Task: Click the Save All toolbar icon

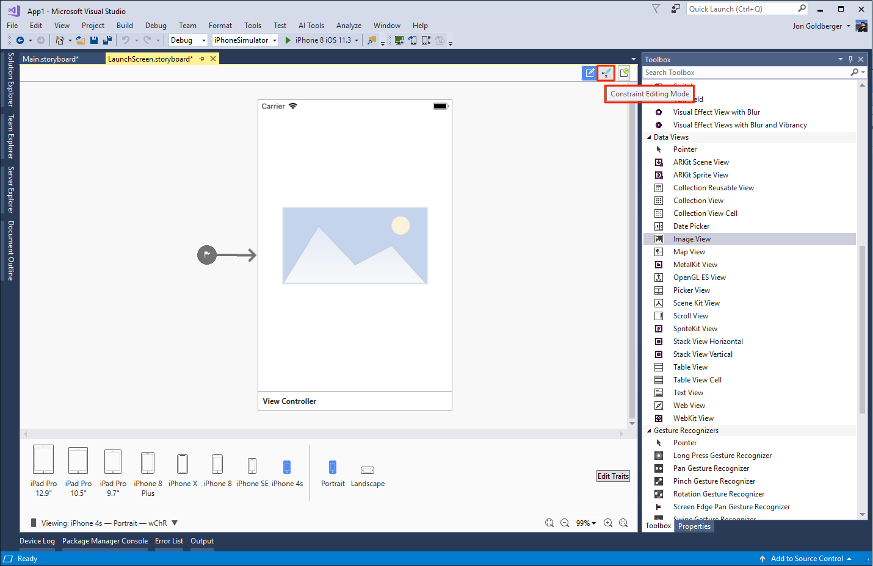Action: [107, 40]
